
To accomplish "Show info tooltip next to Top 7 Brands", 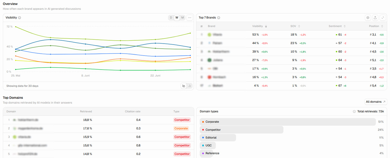I will (218, 18).
